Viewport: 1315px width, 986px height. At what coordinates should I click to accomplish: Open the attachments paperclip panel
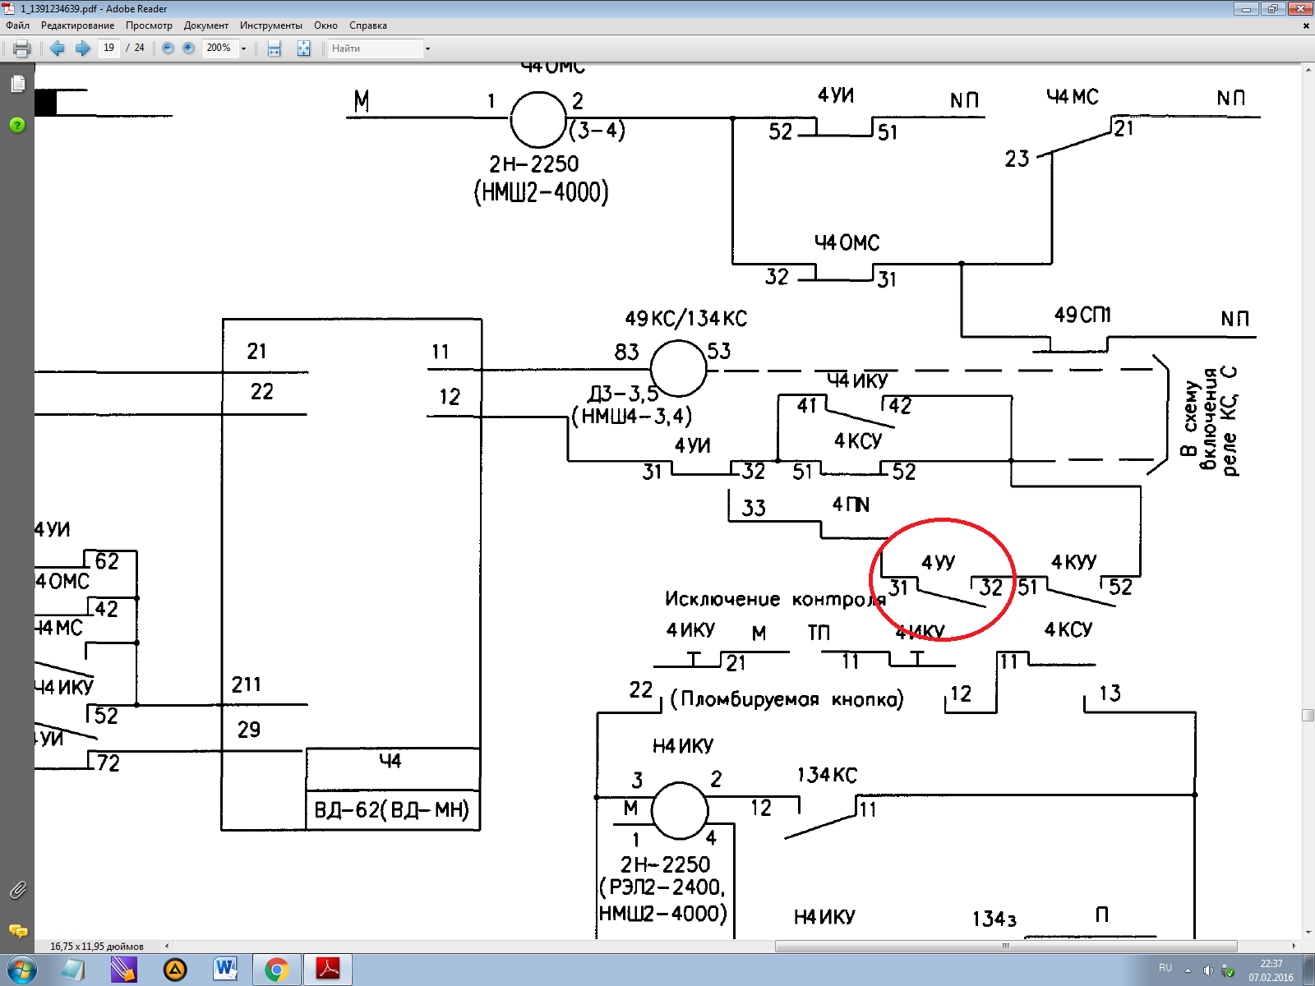17,890
